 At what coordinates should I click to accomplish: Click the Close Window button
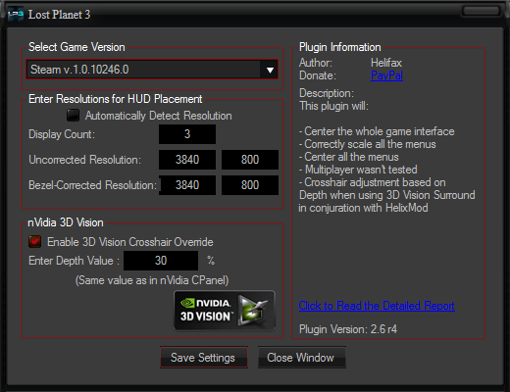click(301, 358)
